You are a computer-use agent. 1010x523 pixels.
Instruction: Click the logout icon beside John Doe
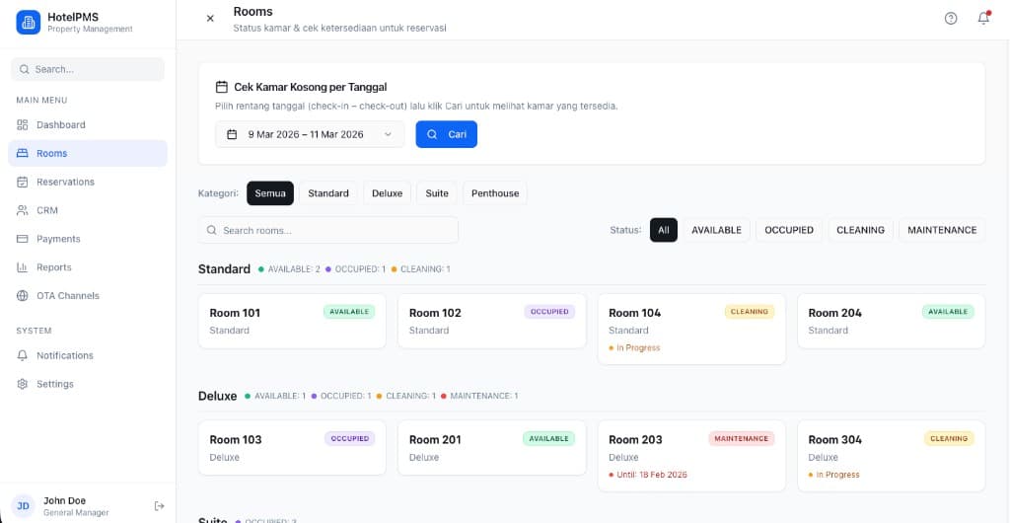point(160,505)
